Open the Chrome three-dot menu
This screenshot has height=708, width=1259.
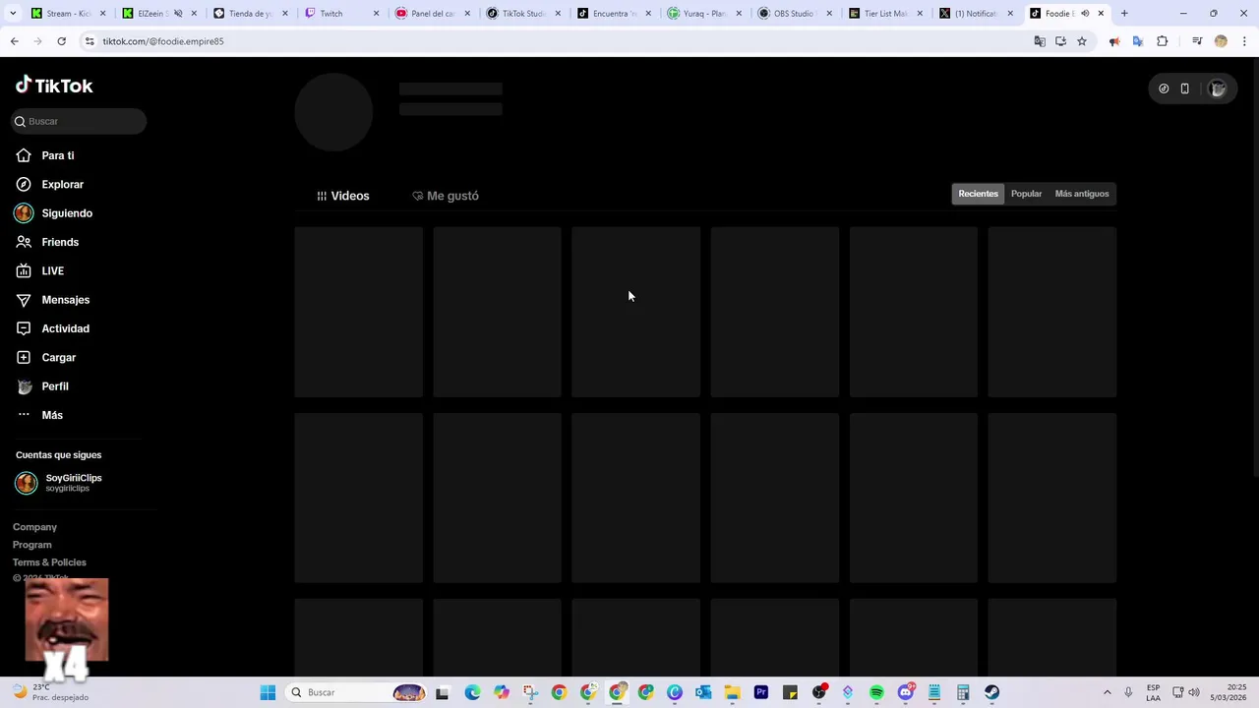pyautogui.click(x=1244, y=41)
